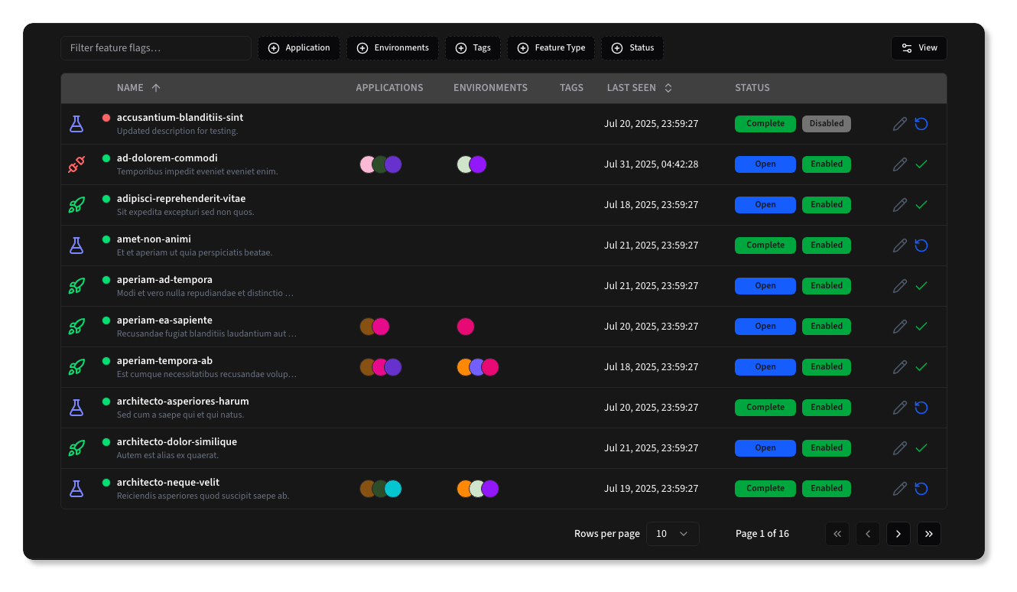Viewport: 1017px width, 592px height.
Task: Click flask icon beside architecto-neque-velit
Action: point(76,489)
